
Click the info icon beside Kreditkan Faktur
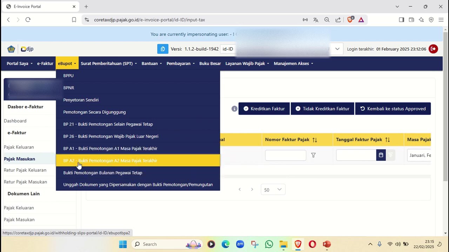point(234,109)
